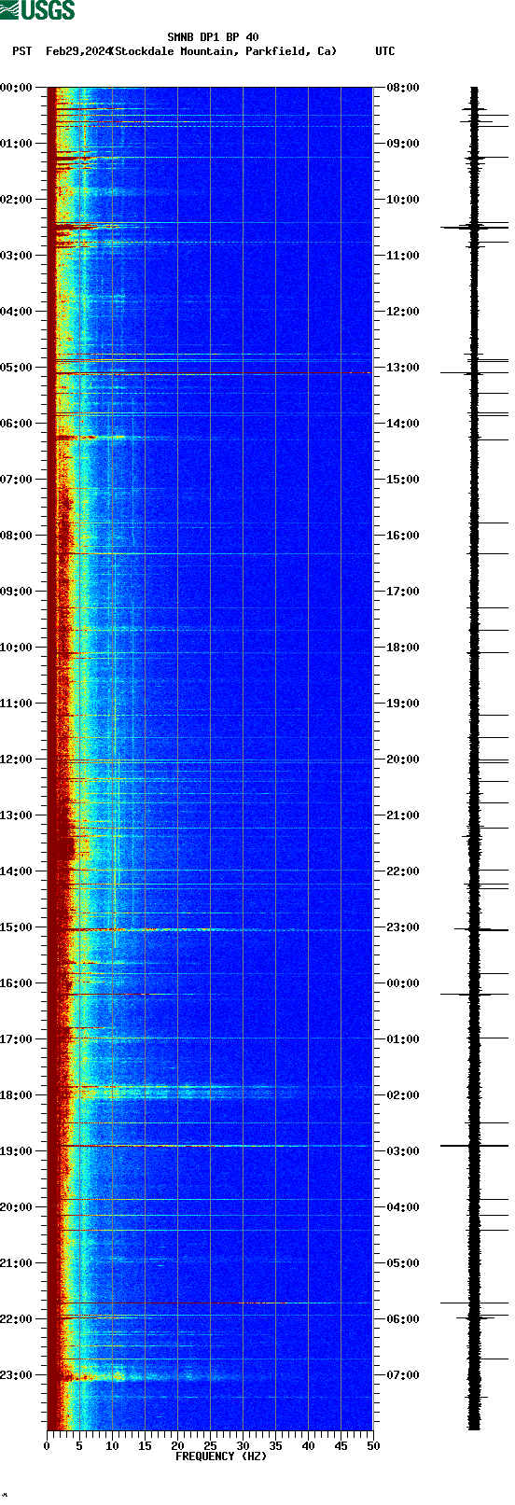Click the 08:00 UTC time label
This screenshot has height=1505, width=515.
coord(403,88)
